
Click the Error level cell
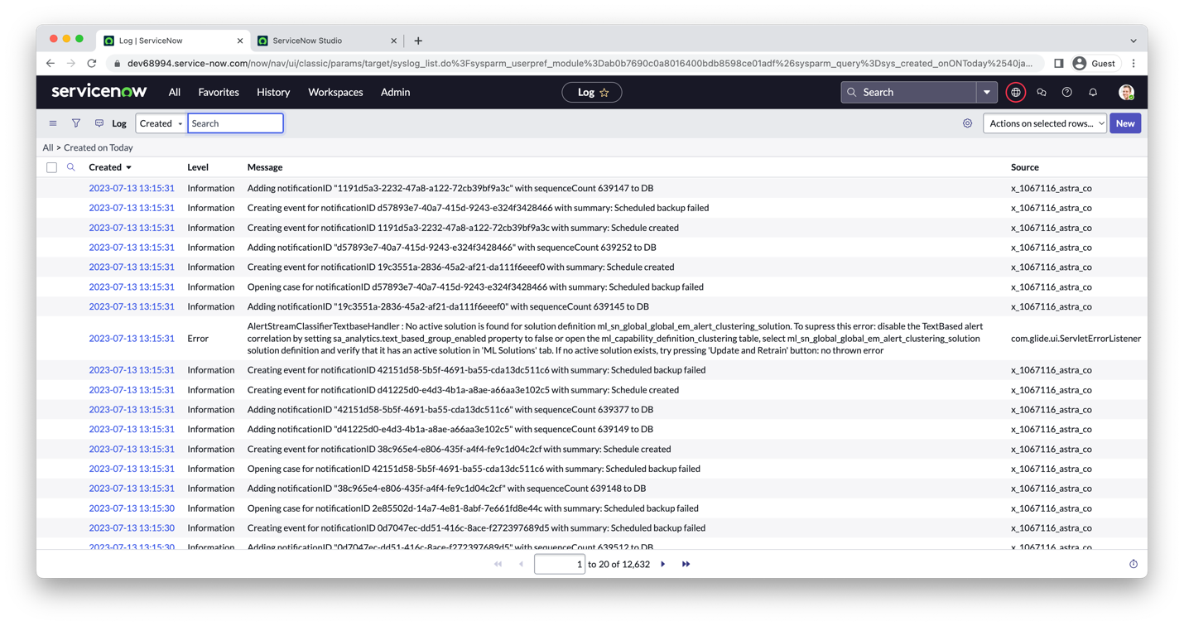tap(198, 339)
